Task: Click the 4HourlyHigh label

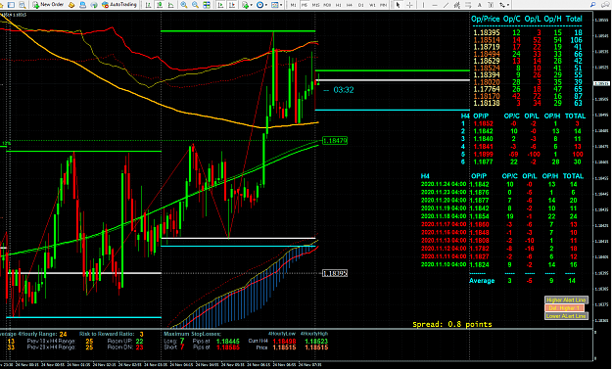Action: 314,334
